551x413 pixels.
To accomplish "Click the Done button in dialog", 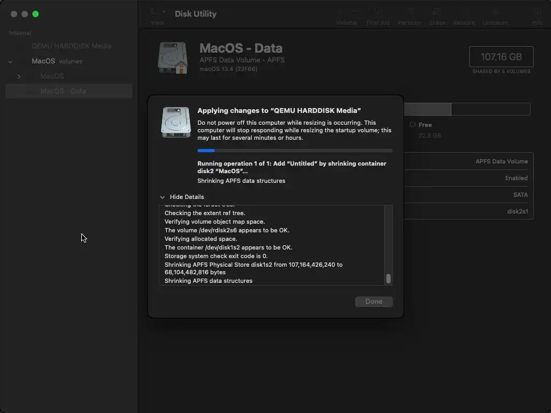I will click(373, 301).
